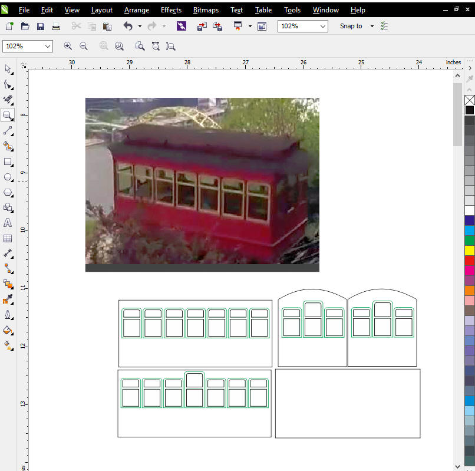Expand the Snap to dropdown
Image resolution: width=475 pixels, height=471 pixels.
372,27
